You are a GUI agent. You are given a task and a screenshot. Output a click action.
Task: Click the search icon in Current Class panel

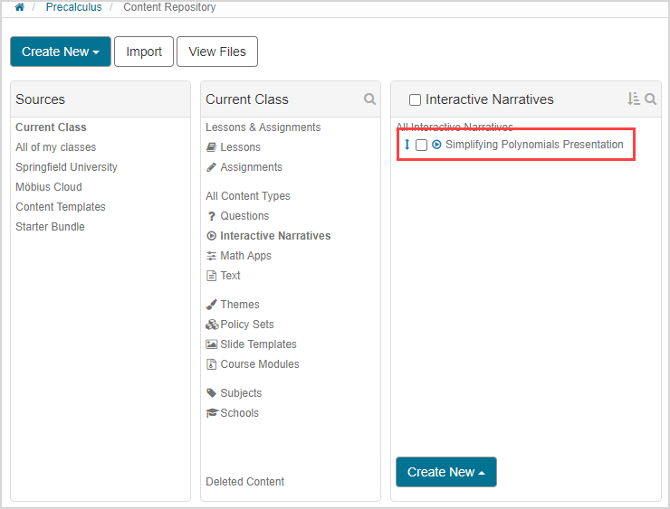click(369, 99)
